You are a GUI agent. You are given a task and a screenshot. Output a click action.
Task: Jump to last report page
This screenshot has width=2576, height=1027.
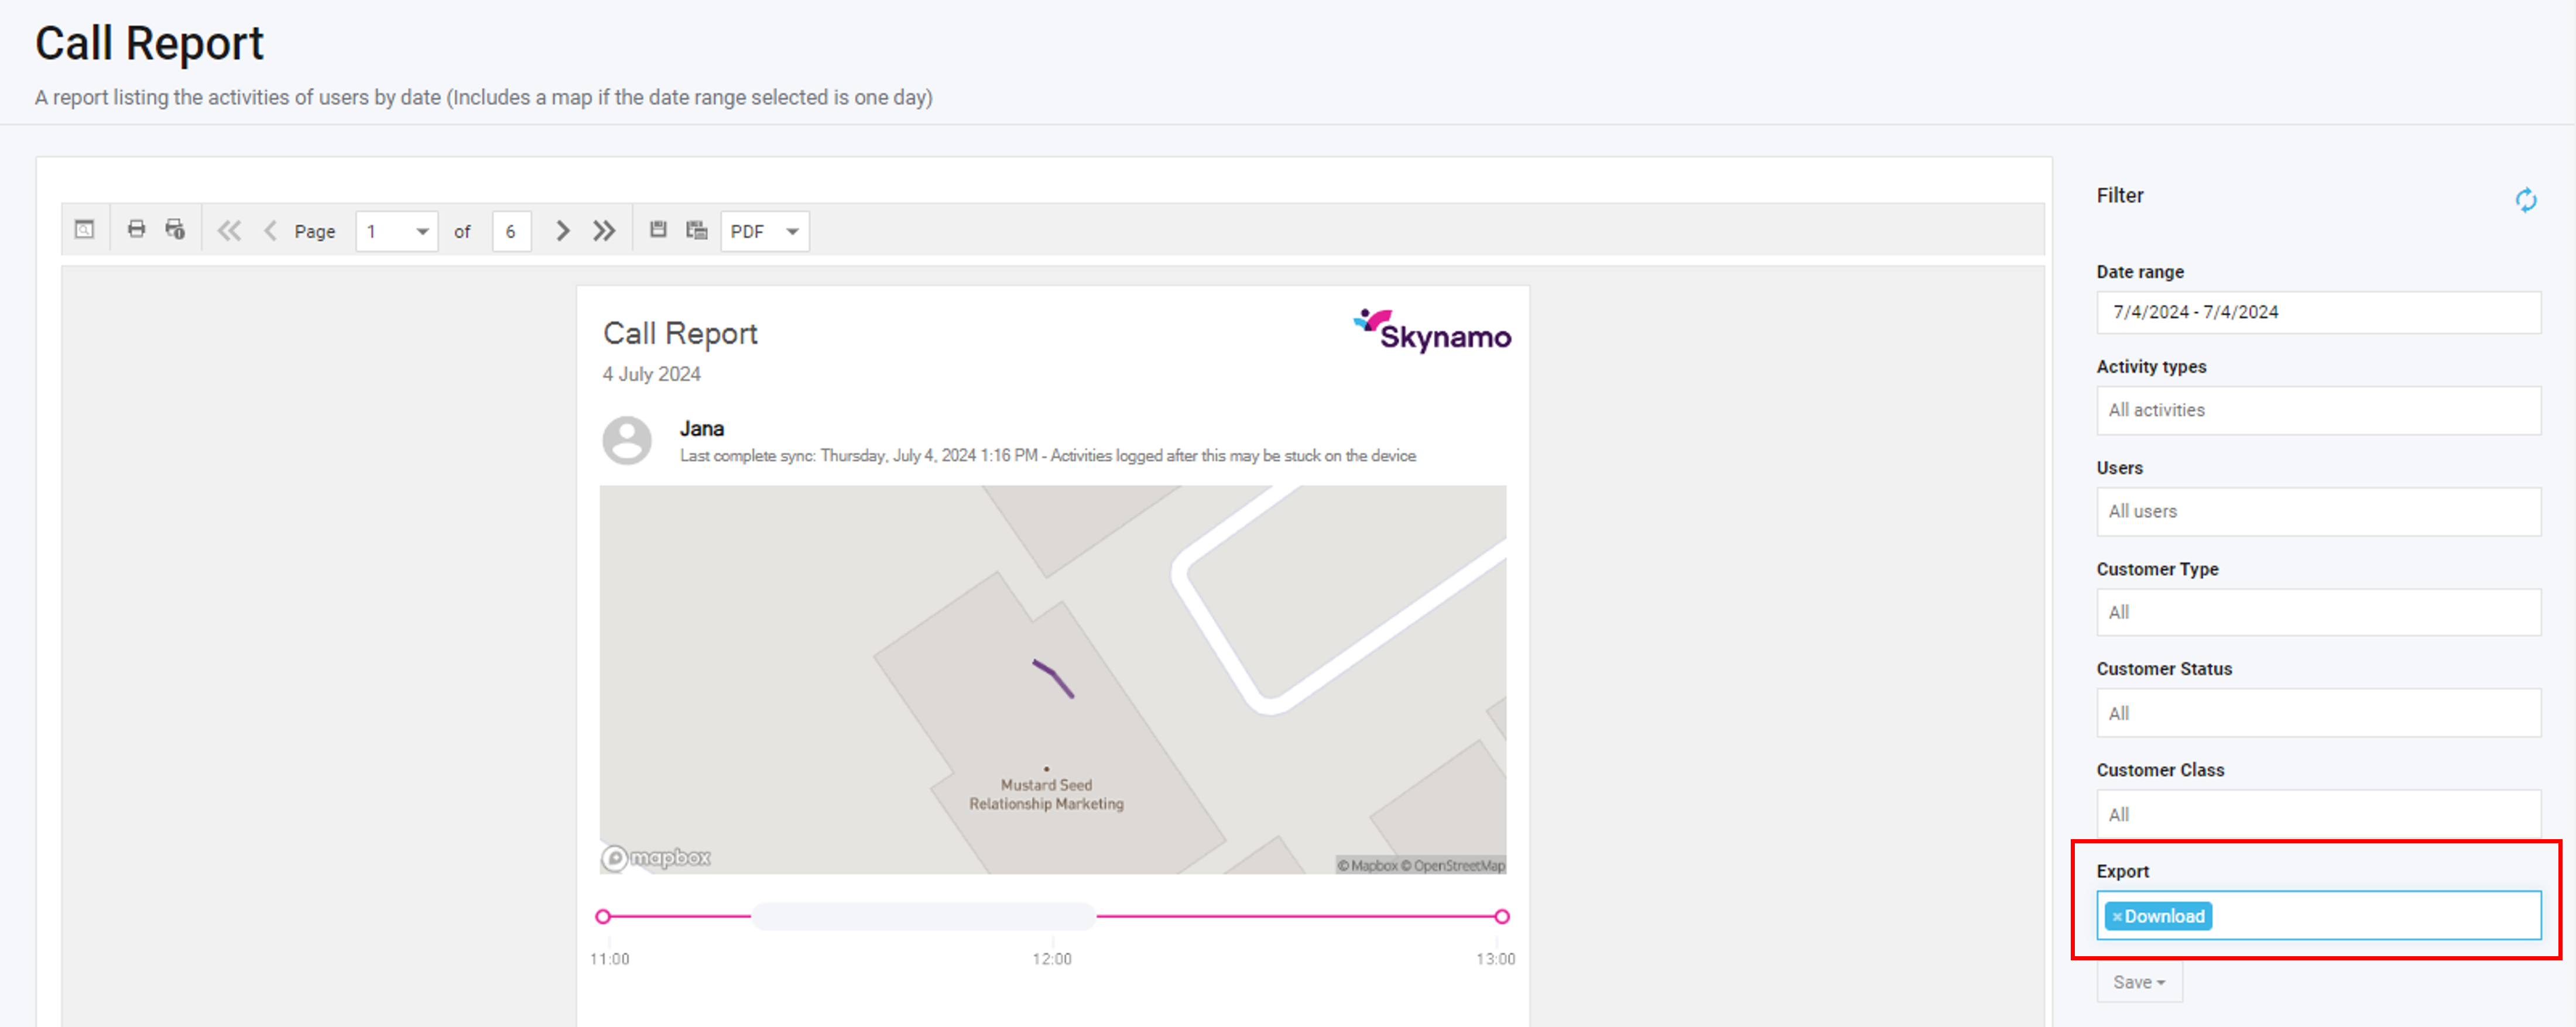point(604,231)
